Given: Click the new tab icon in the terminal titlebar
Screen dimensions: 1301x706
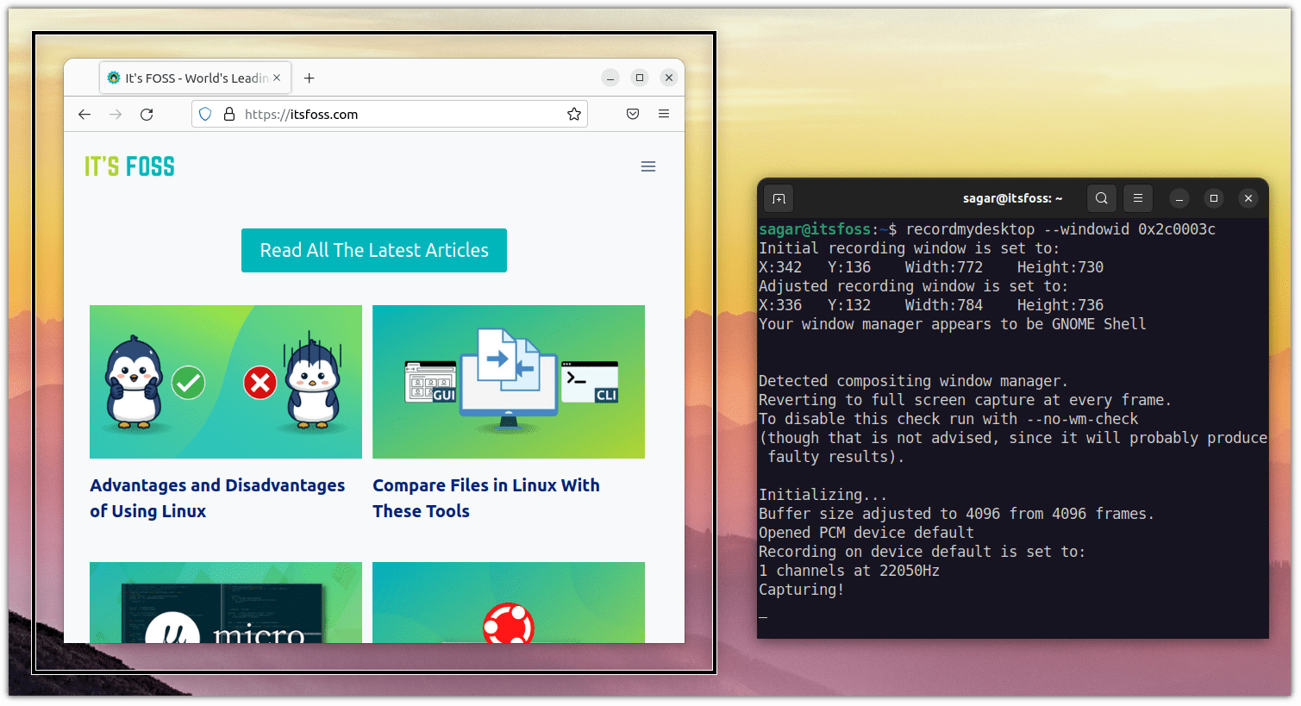Looking at the screenshot, I should pyautogui.click(x=778, y=197).
